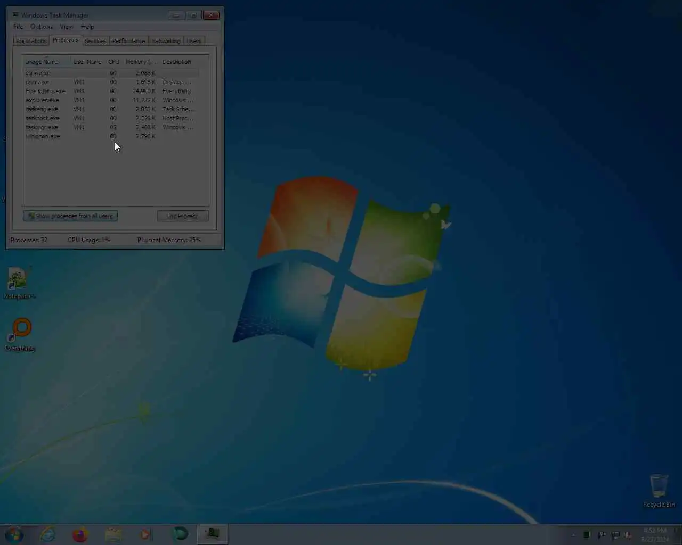Select the taskmgr.exe process
682x545 pixels.
click(x=112, y=127)
